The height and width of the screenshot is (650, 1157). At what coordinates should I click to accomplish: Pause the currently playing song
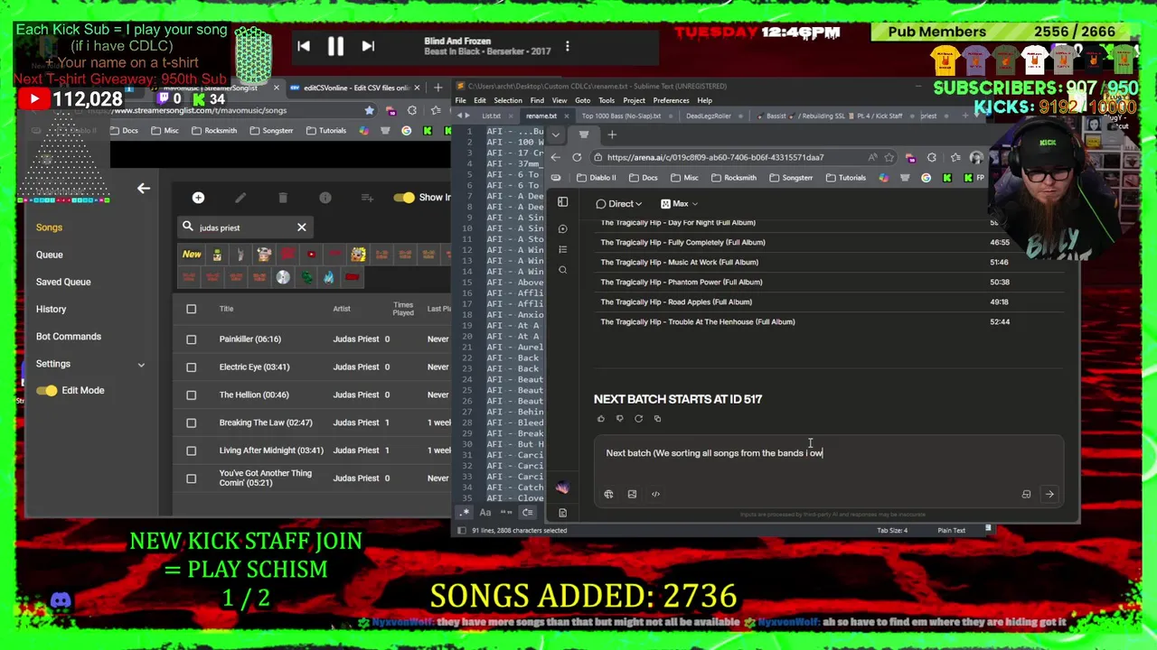coord(335,47)
